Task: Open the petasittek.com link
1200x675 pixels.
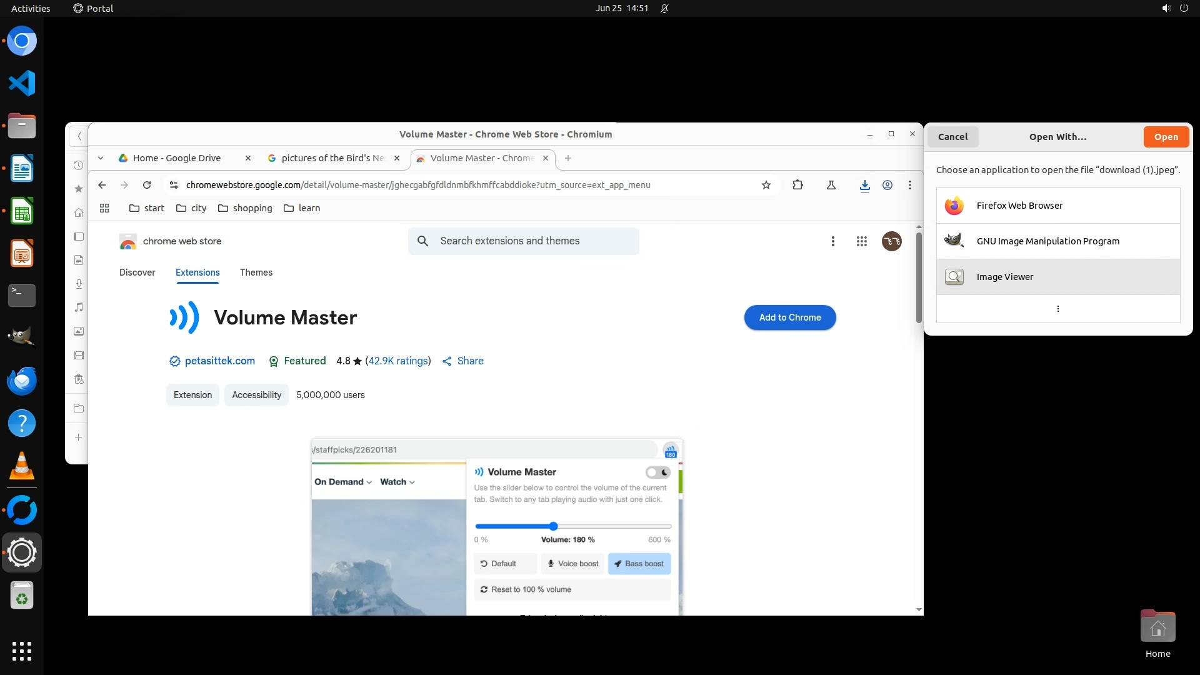Action: [x=219, y=361]
